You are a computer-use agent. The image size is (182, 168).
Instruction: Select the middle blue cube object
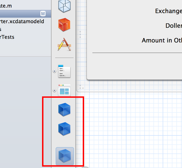pyautogui.click(x=64, y=129)
